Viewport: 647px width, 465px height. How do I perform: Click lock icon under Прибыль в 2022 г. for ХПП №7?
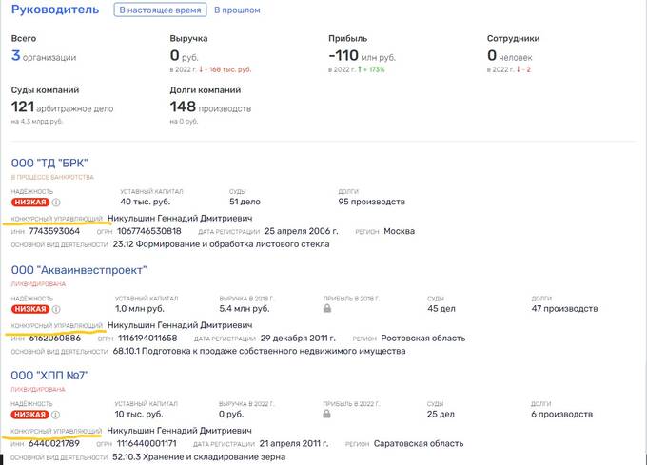[327, 416]
